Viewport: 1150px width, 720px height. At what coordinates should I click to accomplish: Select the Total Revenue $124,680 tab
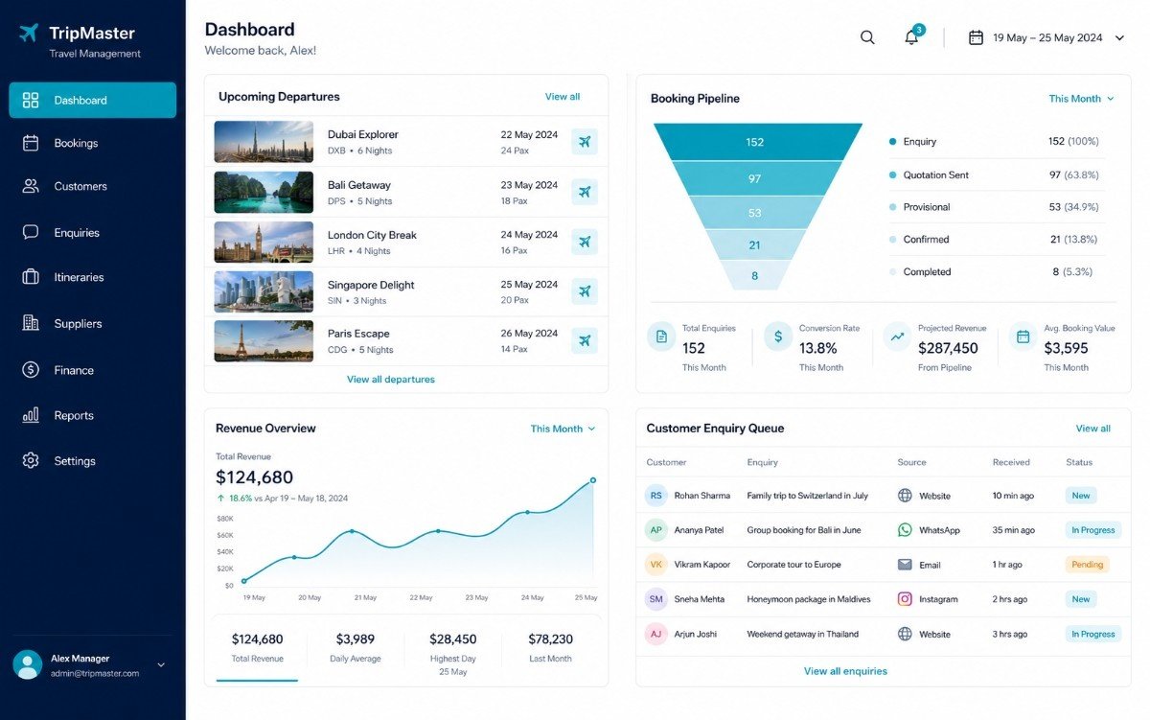258,648
